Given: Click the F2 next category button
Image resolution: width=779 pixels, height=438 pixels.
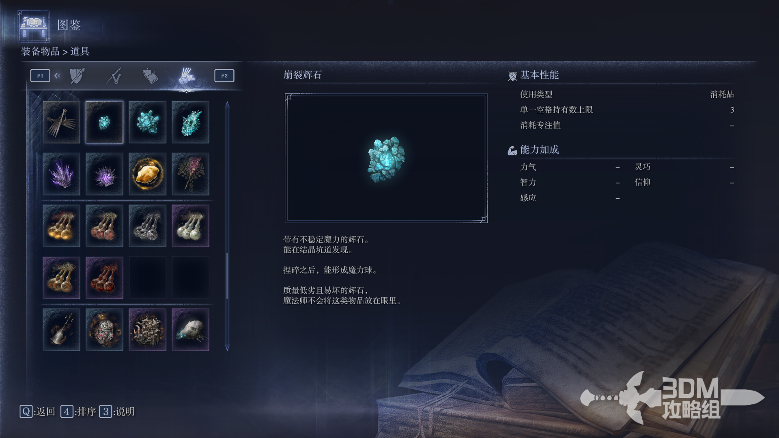Looking at the screenshot, I should click(224, 75).
